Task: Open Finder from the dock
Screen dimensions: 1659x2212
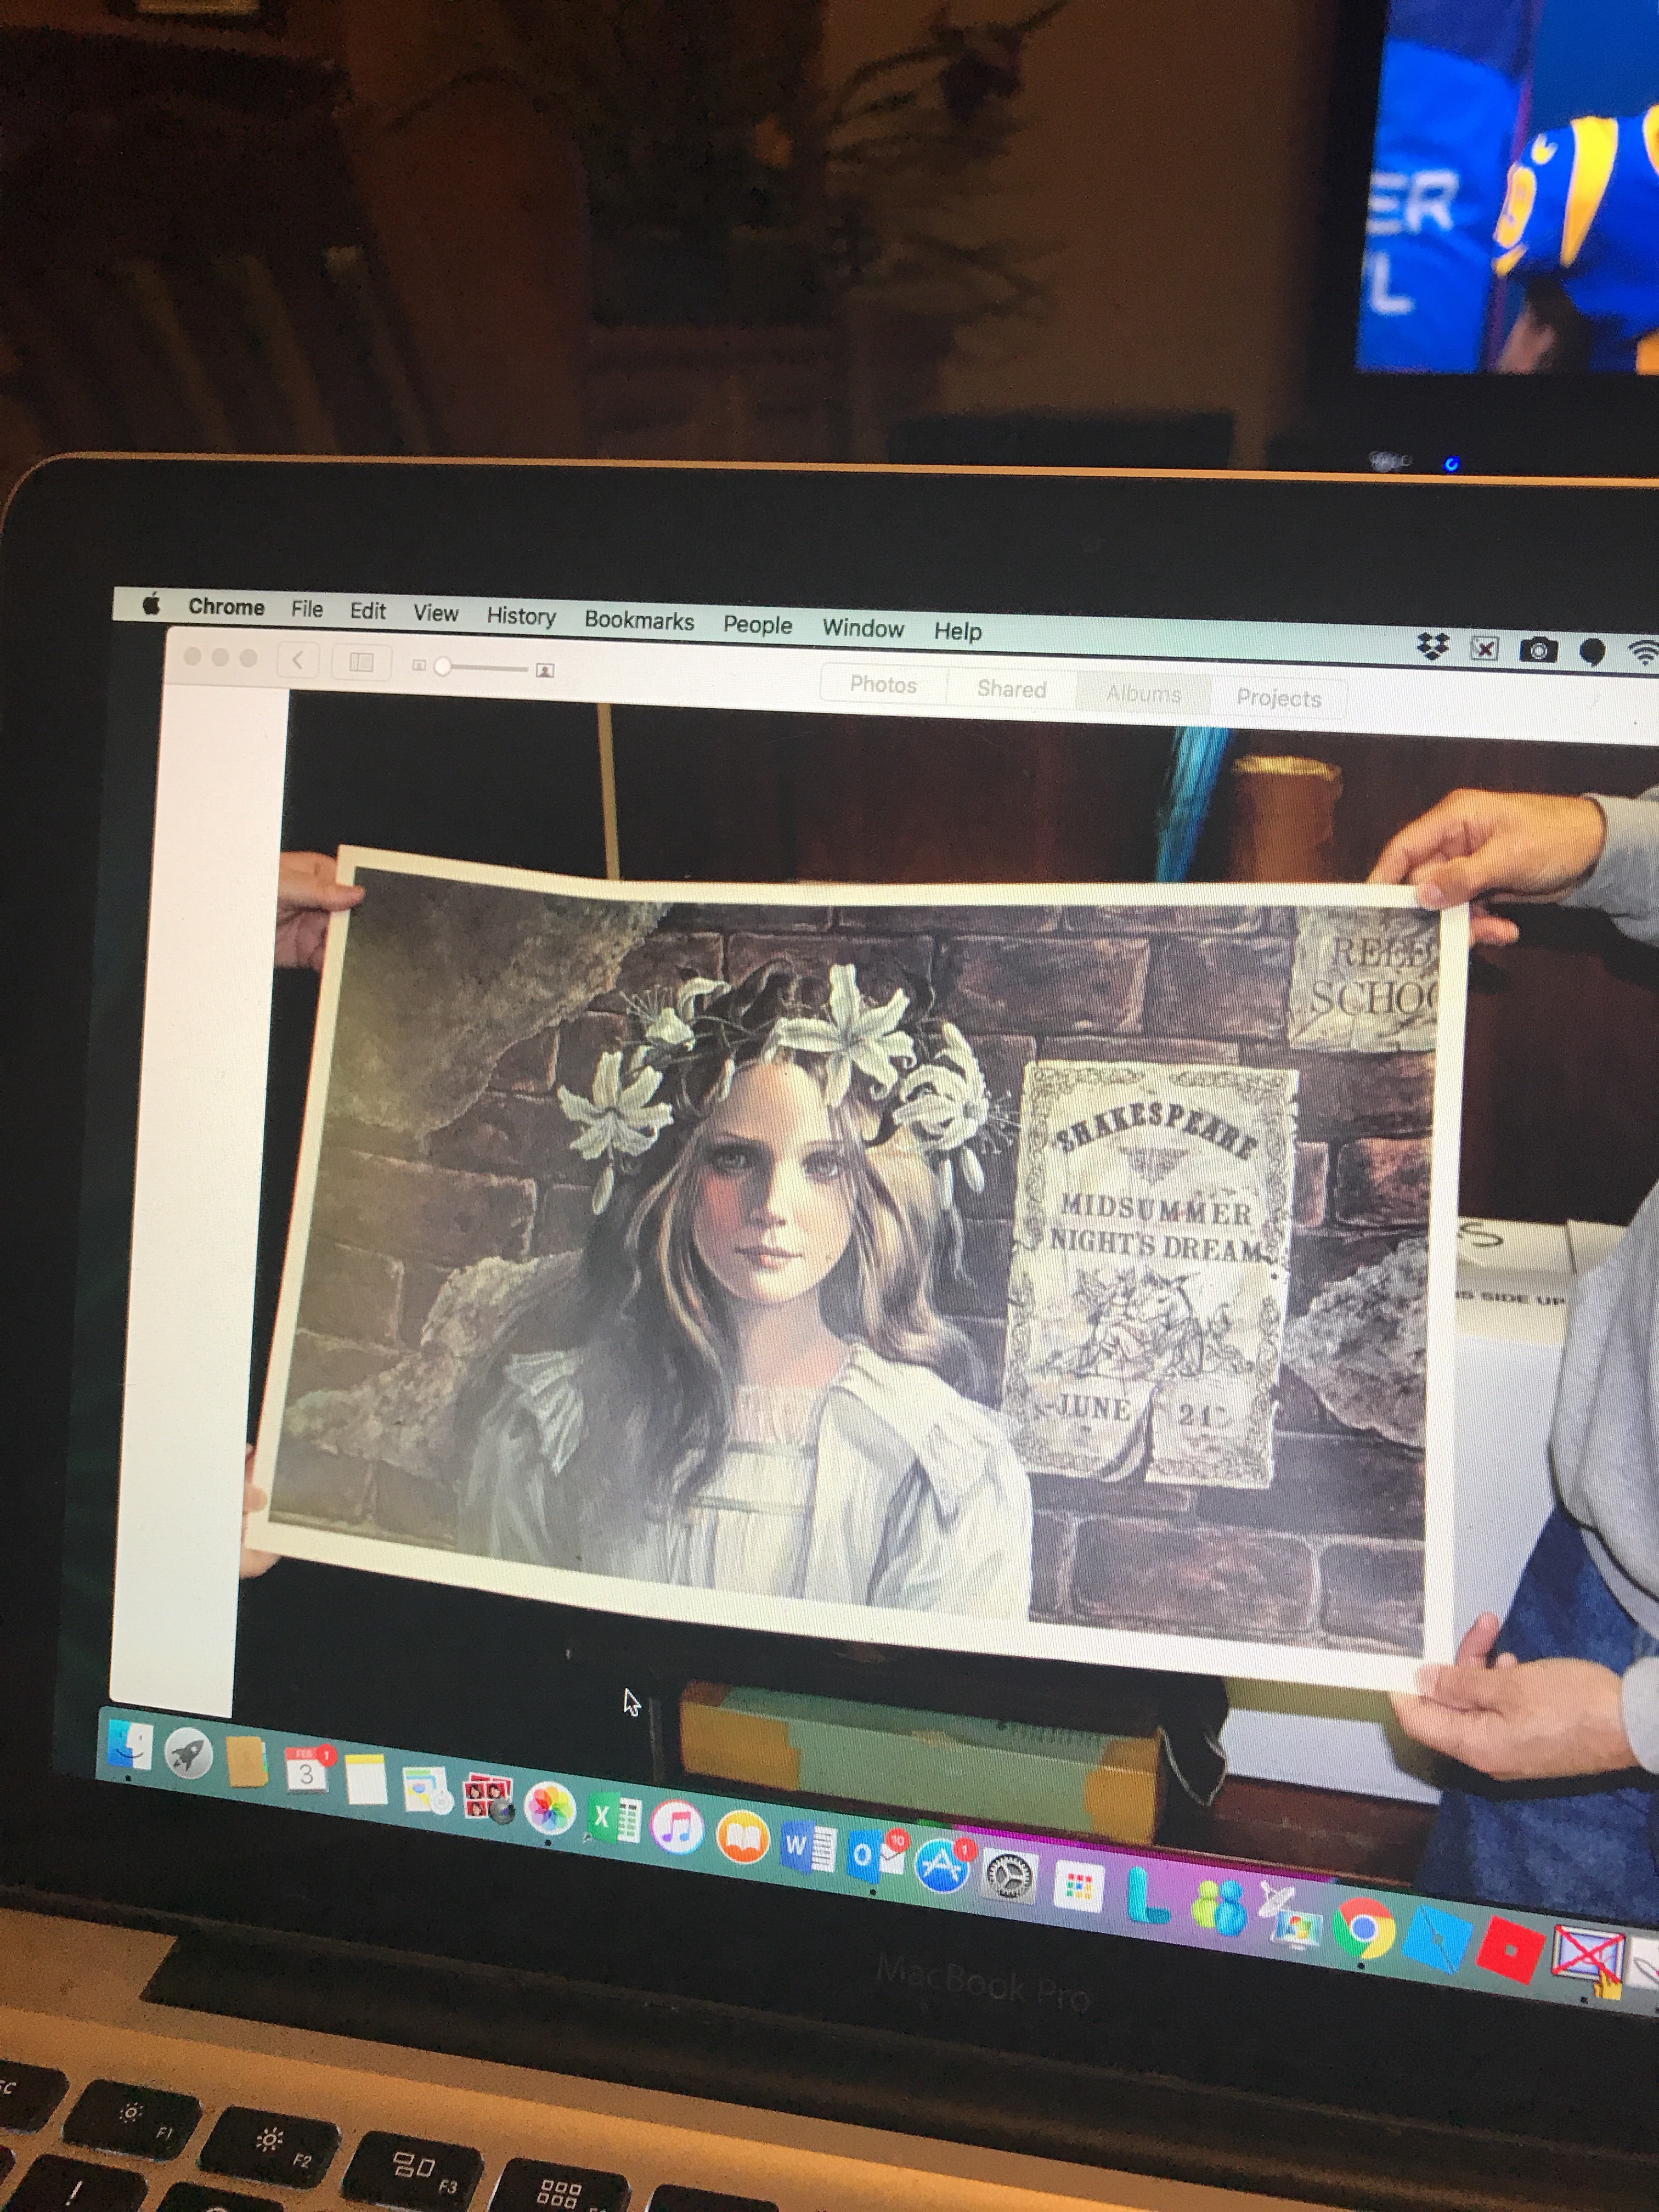Action: [131, 1747]
